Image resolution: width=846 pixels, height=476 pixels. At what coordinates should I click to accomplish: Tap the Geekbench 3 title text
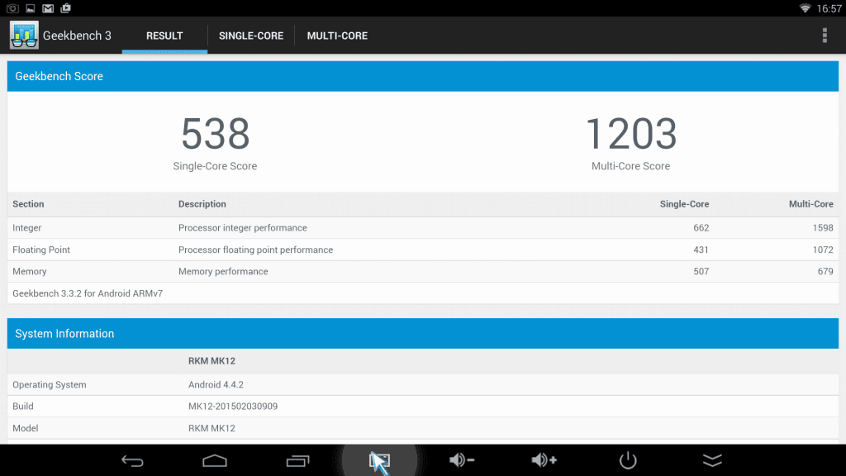(x=77, y=36)
